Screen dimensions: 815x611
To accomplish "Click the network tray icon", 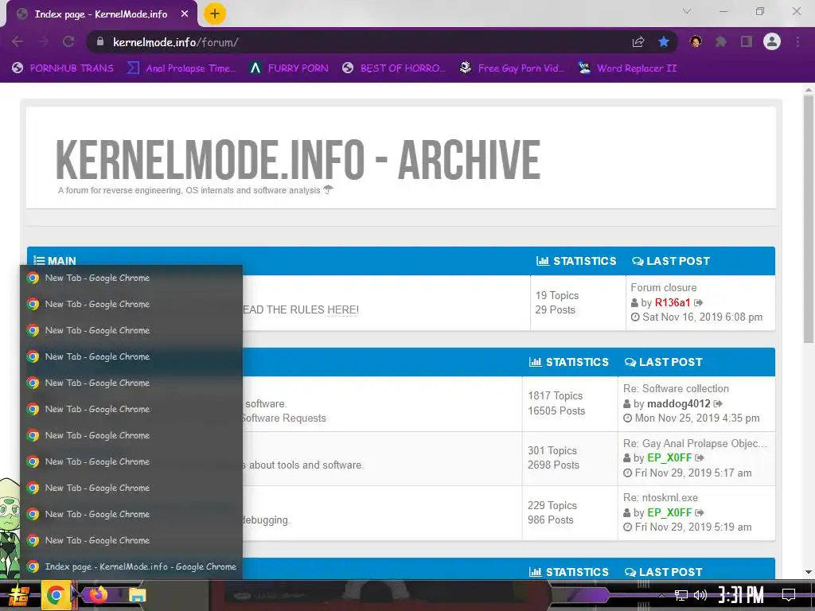I will click(681, 595).
